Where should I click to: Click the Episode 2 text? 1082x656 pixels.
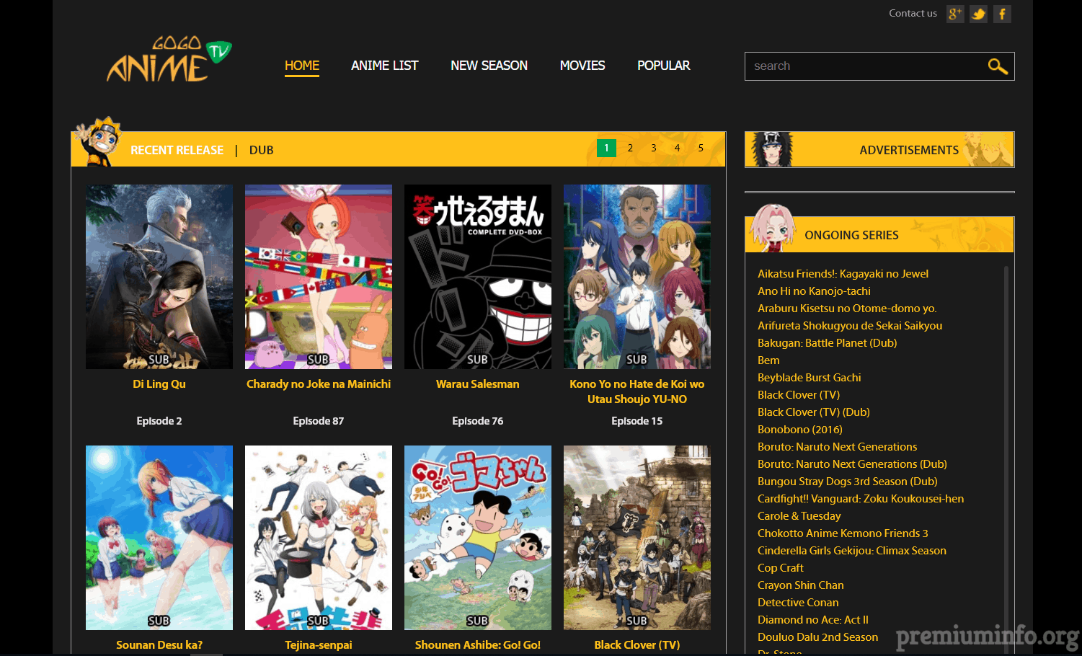(x=159, y=421)
